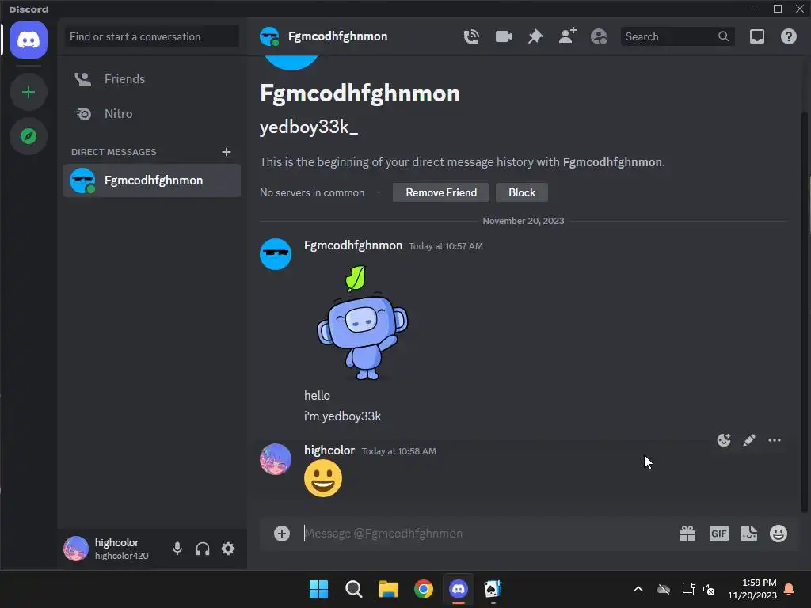The width and height of the screenshot is (811, 608).
Task: Click Fgmcodhfghnmon name in chat header
Action: tap(337, 36)
